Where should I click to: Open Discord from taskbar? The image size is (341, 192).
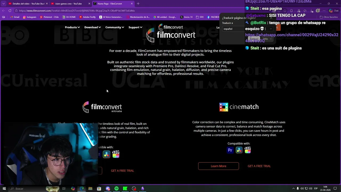108,189
